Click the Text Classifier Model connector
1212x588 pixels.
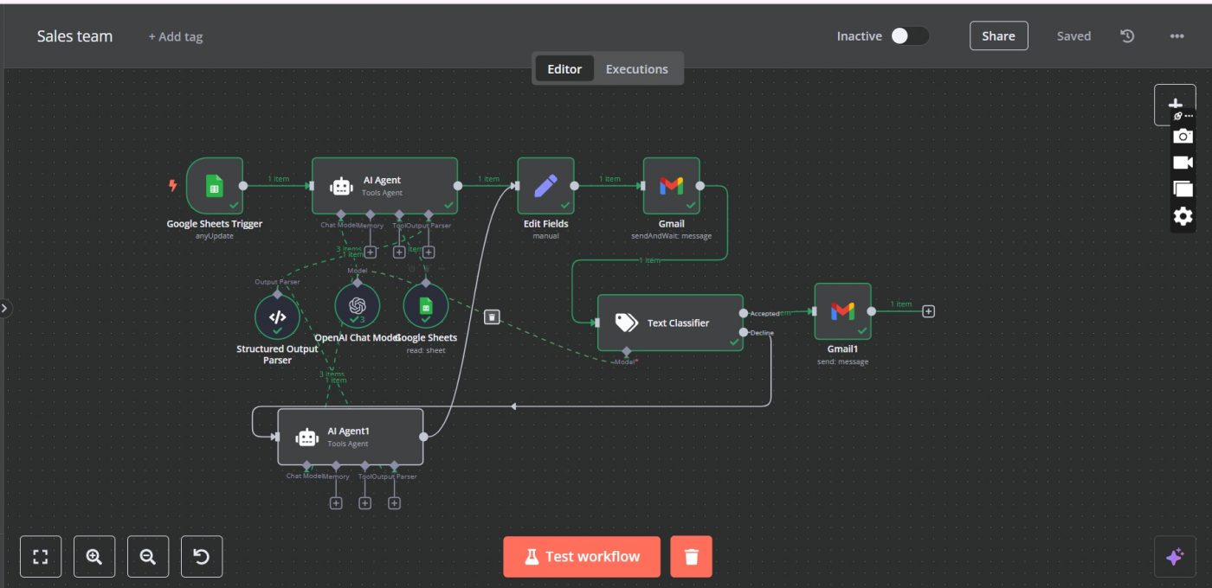pyautogui.click(x=625, y=354)
